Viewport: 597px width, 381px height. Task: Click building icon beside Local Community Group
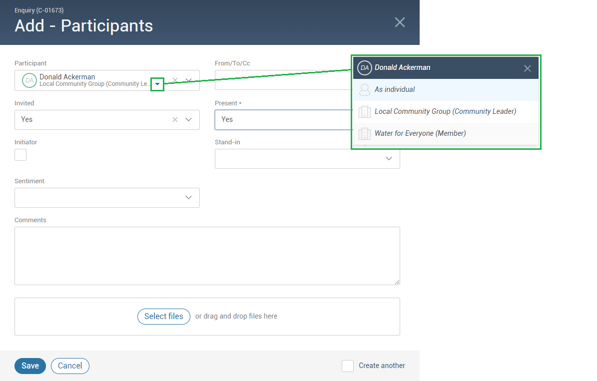click(365, 112)
